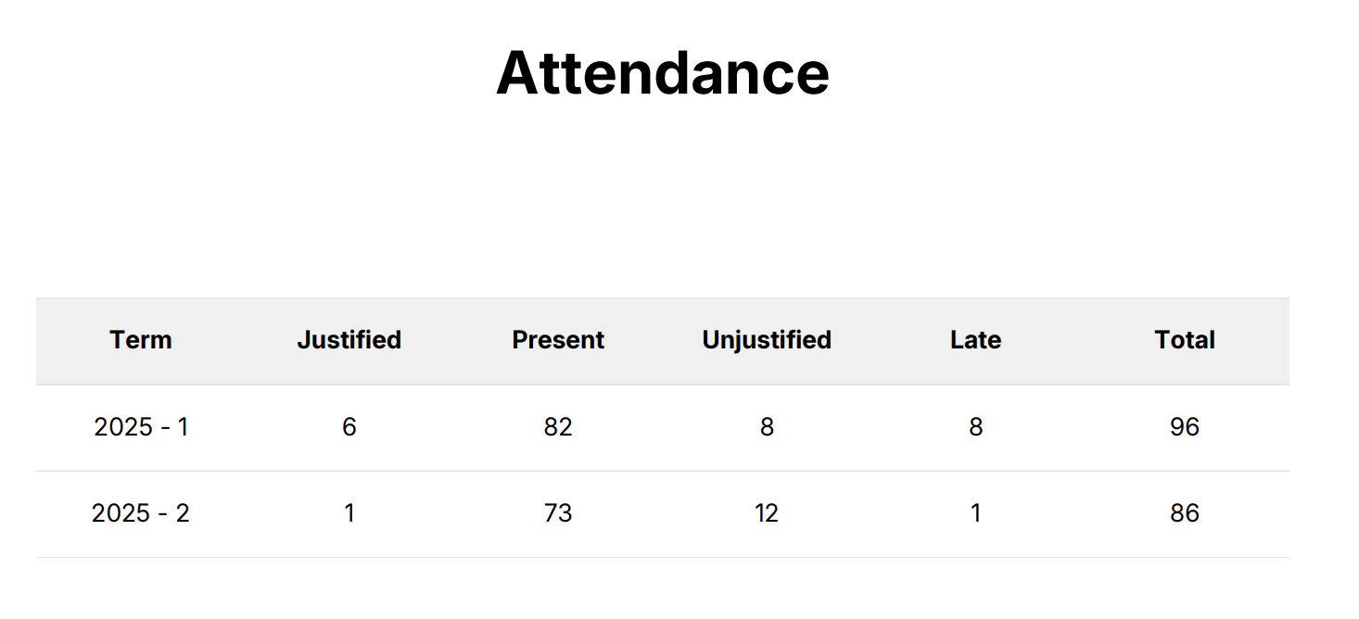Click the Unjustified value 12
Image resolution: width=1359 pixels, height=619 pixels.
click(767, 513)
